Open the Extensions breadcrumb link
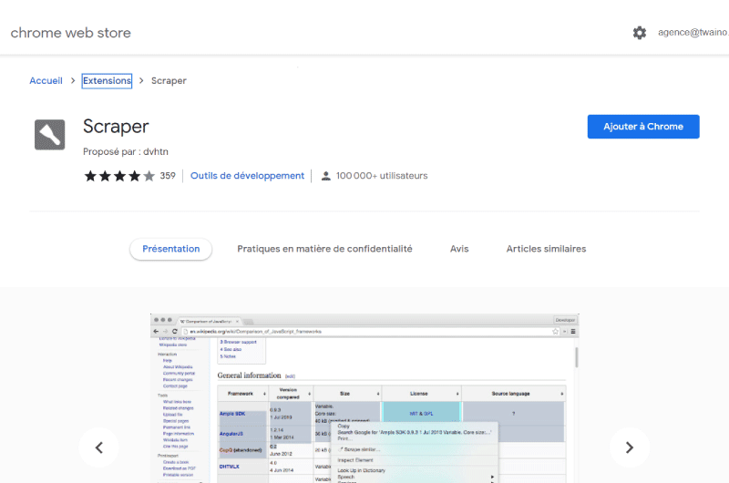 click(x=107, y=80)
